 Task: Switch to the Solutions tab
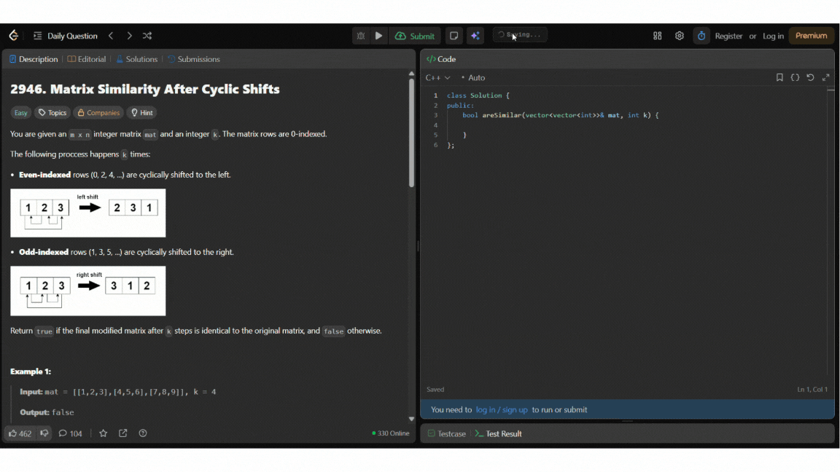click(x=136, y=59)
